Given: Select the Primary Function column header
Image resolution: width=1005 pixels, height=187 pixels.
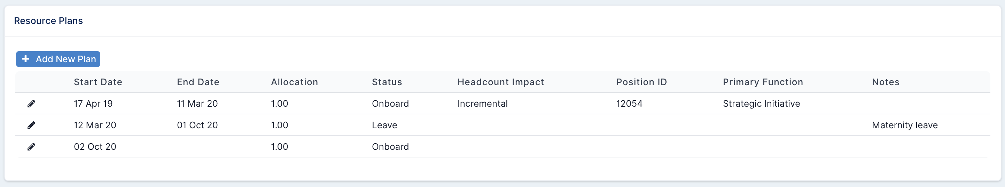Looking at the screenshot, I should pyautogui.click(x=763, y=82).
